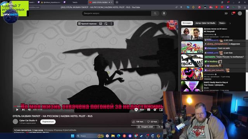Click the 'Краткий пересказ' overlay button

pyautogui.click(x=88, y=24)
